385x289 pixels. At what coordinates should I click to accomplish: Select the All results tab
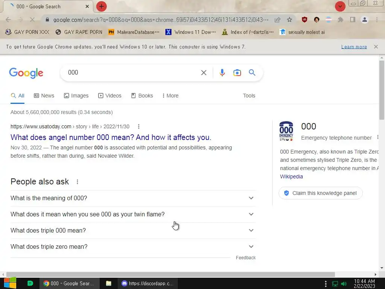(17, 96)
